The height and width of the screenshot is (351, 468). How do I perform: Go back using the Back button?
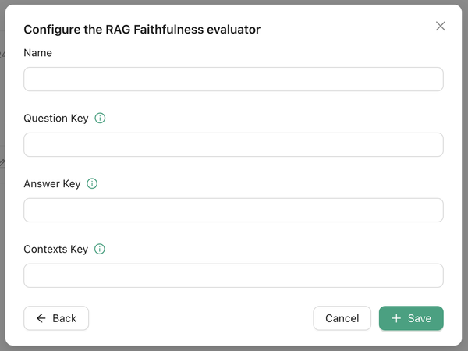(x=56, y=318)
